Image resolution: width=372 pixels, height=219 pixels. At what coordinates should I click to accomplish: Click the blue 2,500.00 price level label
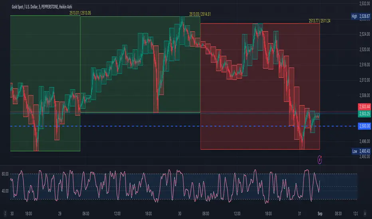click(363, 126)
